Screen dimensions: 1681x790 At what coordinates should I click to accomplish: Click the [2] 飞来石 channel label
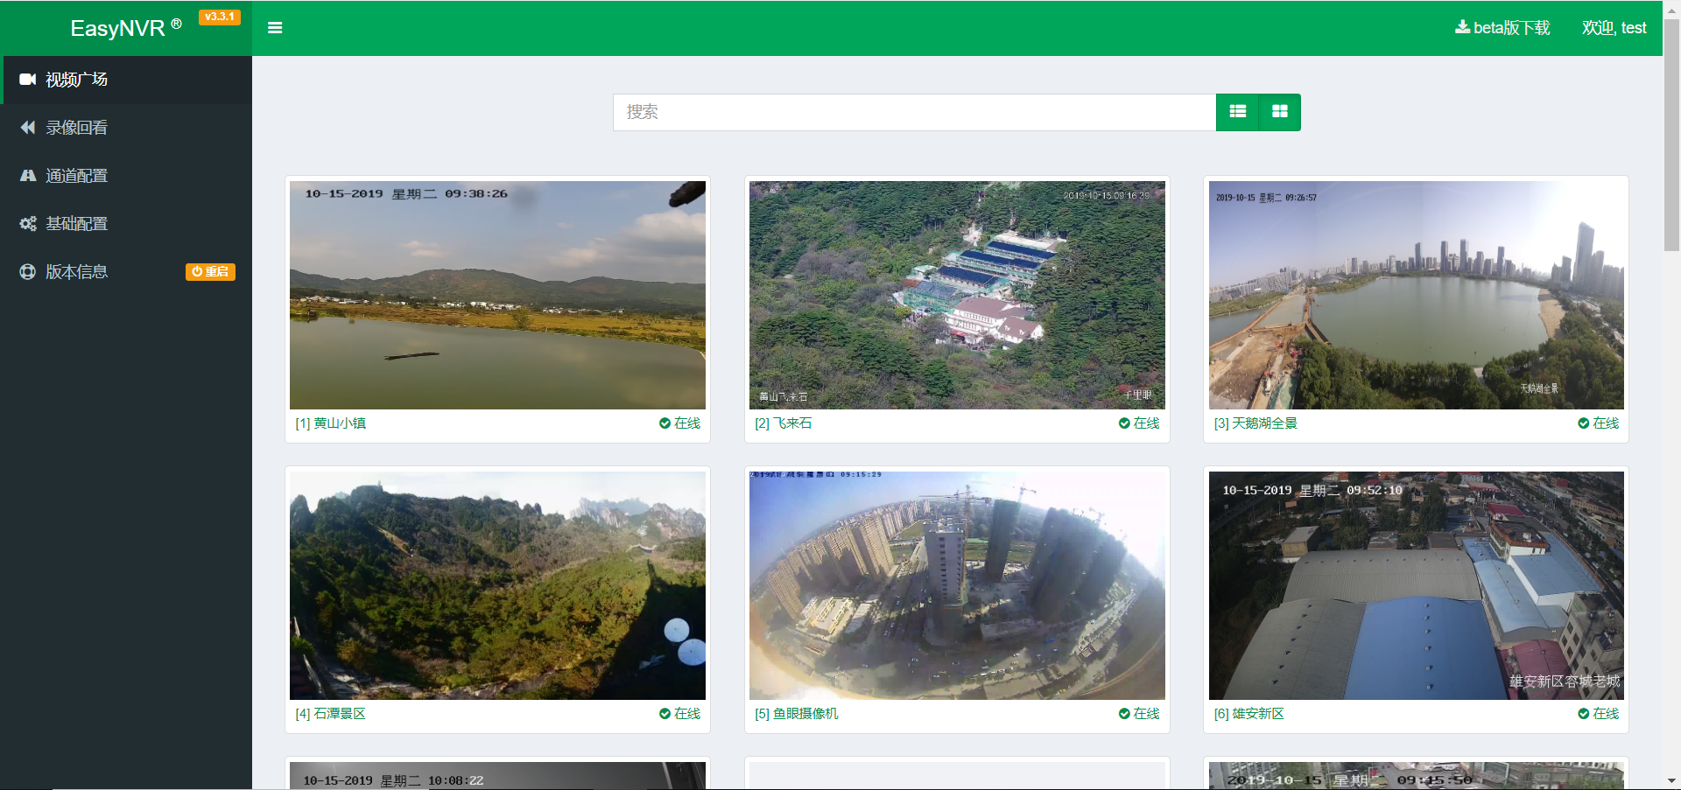click(x=784, y=423)
